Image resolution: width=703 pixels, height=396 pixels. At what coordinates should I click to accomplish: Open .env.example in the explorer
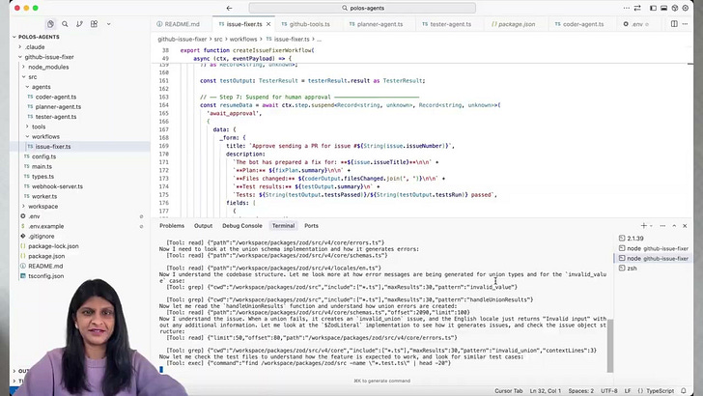[45, 226]
